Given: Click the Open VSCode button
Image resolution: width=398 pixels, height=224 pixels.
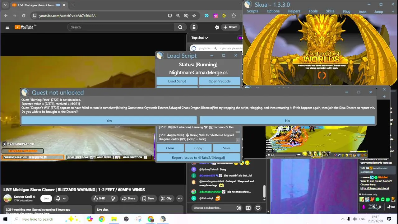Looking at the screenshot, I should point(220,81).
